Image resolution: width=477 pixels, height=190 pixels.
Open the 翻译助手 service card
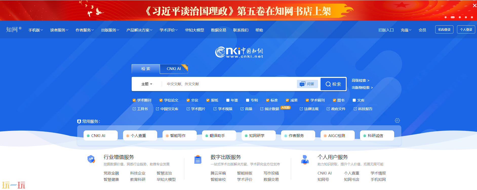(x=219, y=135)
